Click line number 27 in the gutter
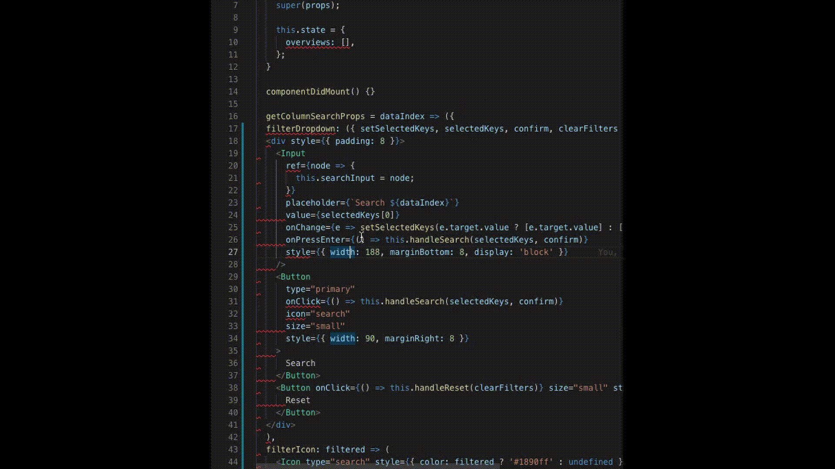 [233, 252]
